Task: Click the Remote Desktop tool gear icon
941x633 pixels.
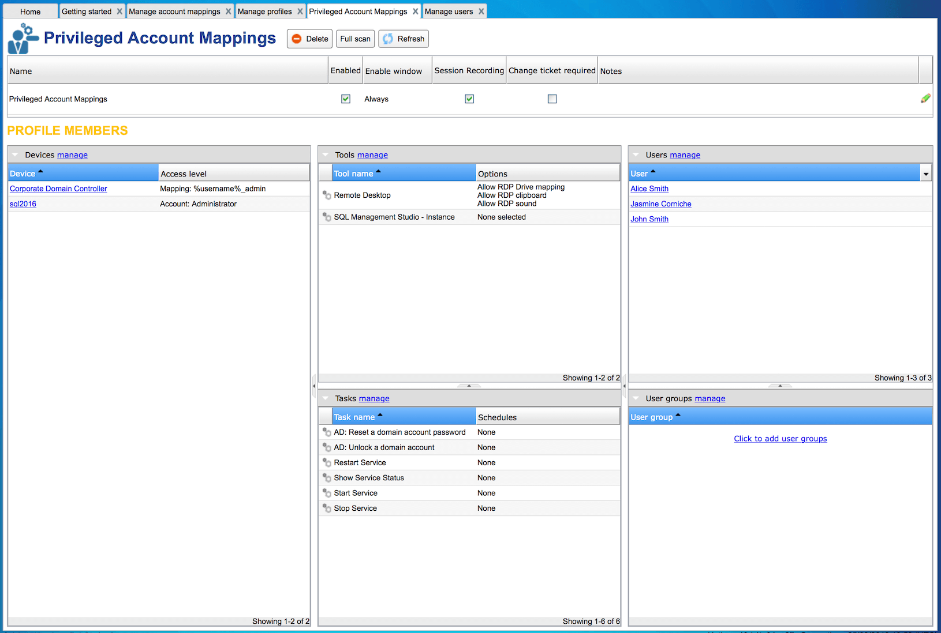Action: [x=327, y=195]
